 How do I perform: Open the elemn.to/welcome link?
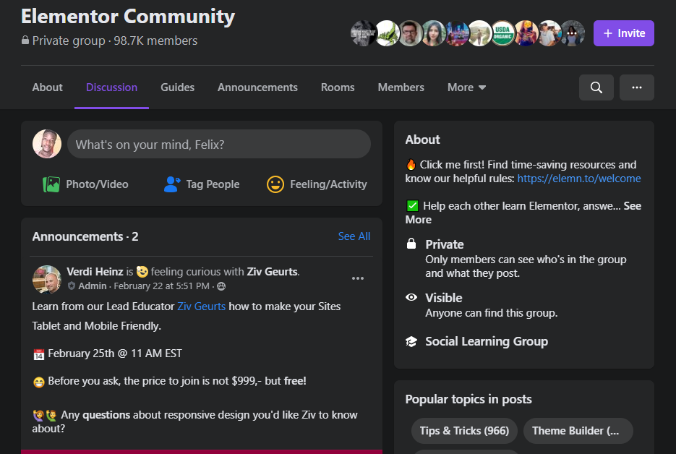(x=579, y=179)
